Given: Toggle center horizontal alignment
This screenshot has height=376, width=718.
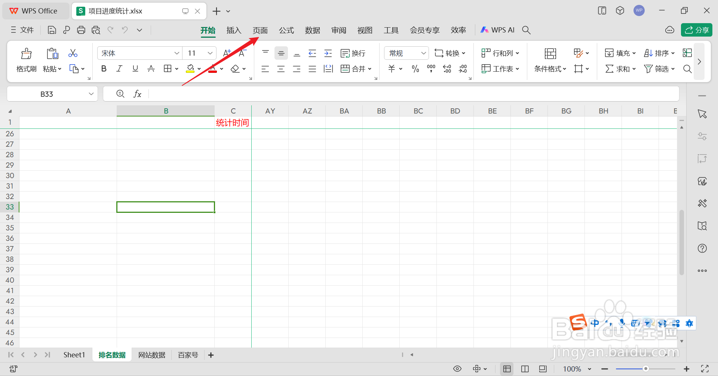Looking at the screenshot, I should pyautogui.click(x=281, y=69).
